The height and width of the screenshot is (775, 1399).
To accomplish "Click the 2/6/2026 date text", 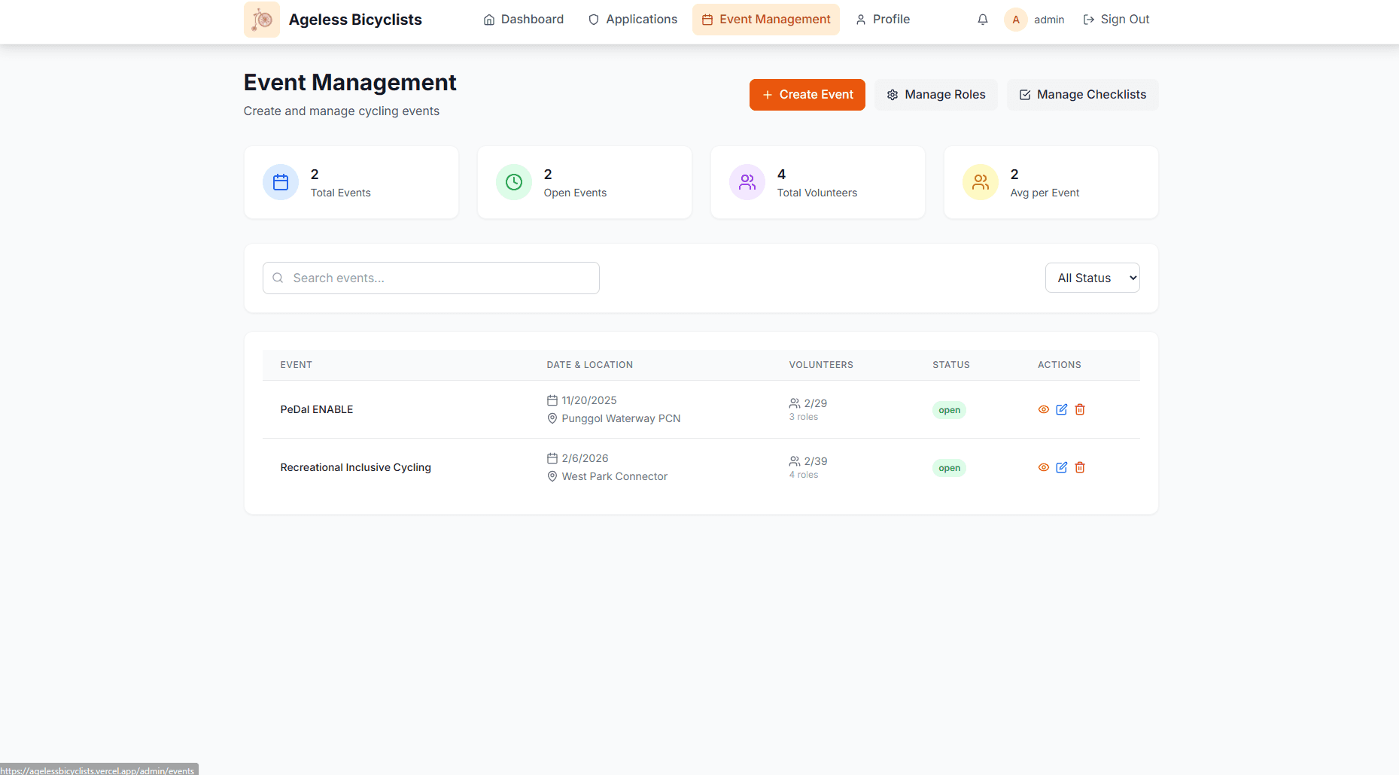I will (585, 458).
